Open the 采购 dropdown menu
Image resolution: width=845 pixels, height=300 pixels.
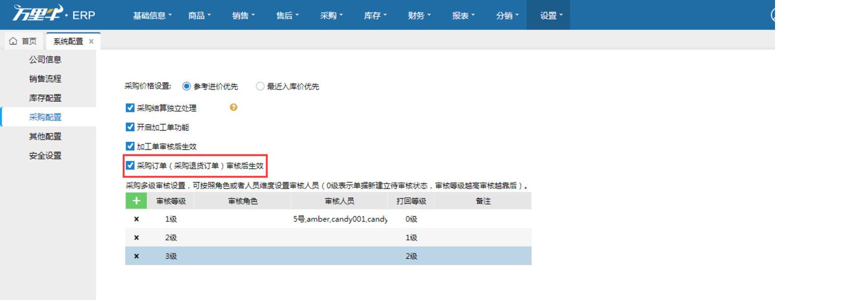click(331, 15)
